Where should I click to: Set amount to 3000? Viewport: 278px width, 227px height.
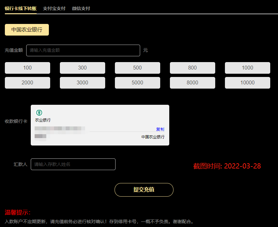pyautogui.click(x=83, y=83)
